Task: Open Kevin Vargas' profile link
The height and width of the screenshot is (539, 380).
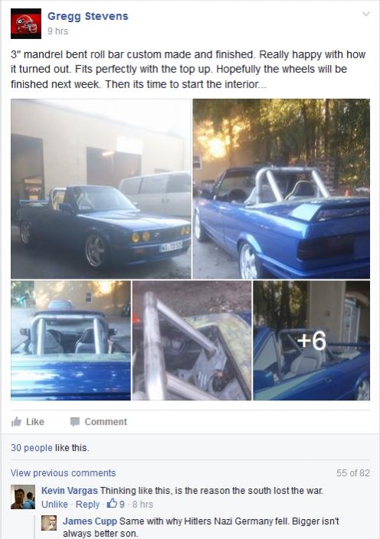Action: coord(70,491)
